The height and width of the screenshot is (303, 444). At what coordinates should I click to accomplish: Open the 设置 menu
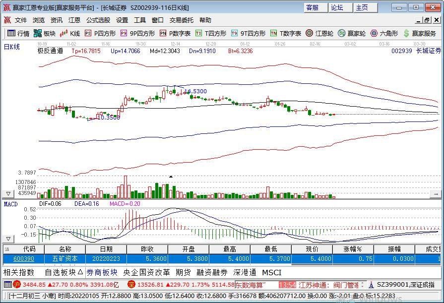click(x=122, y=20)
